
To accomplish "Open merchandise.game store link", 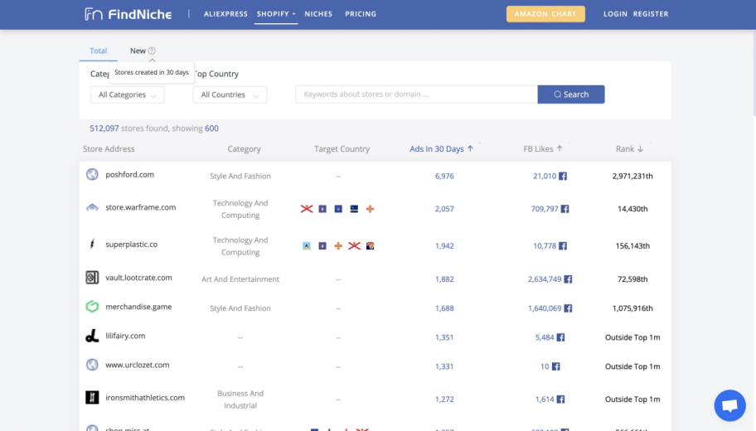I will pyautogui.click(x=138, y=307).
